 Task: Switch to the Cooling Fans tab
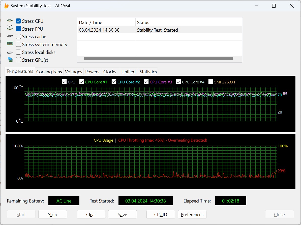pyautogui.click(x=49, y=72)
